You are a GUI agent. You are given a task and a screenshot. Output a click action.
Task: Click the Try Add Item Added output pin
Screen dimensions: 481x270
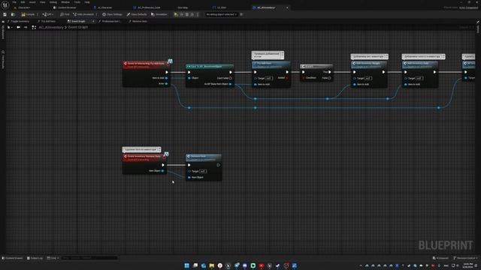pos(287,78)
